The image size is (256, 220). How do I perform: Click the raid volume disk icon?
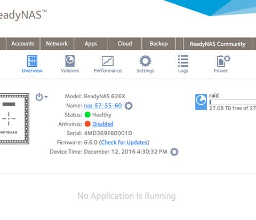201,102
